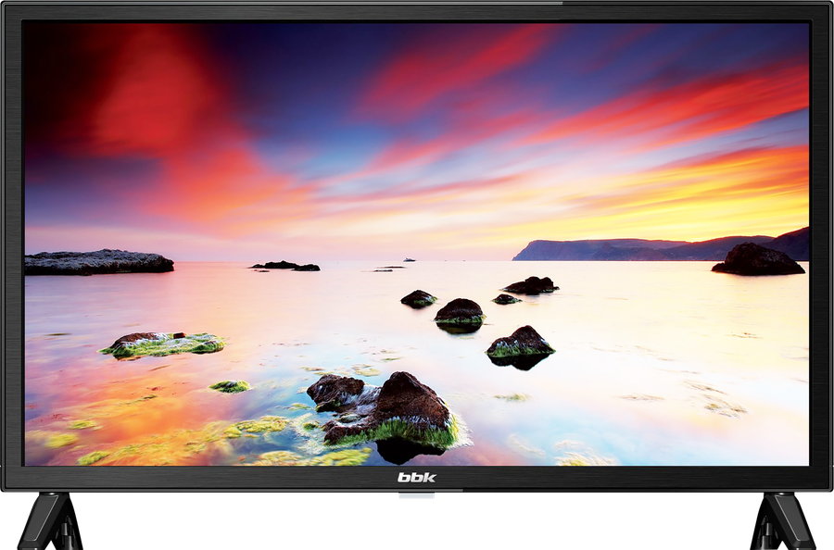This screenshot has width=834, height=550.
Task: Select the flat mossy rock on the left
Action: point(162,344)
